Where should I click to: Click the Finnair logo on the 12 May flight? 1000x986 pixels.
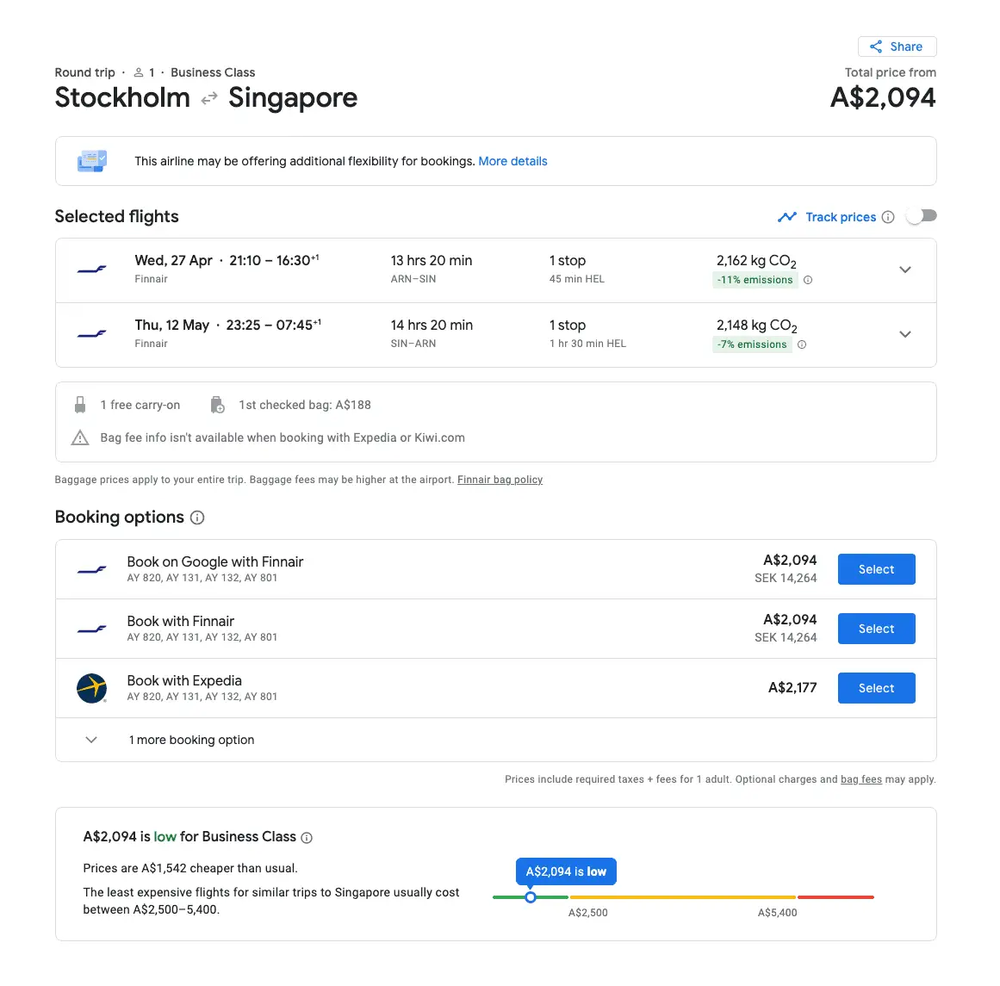pos(92,334)
